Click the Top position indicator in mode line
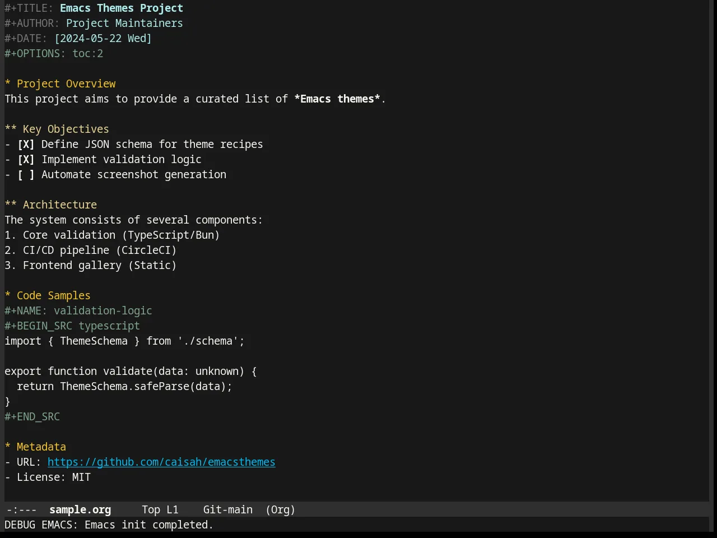This screenshot has height=538, width=717. click(151, 510)
